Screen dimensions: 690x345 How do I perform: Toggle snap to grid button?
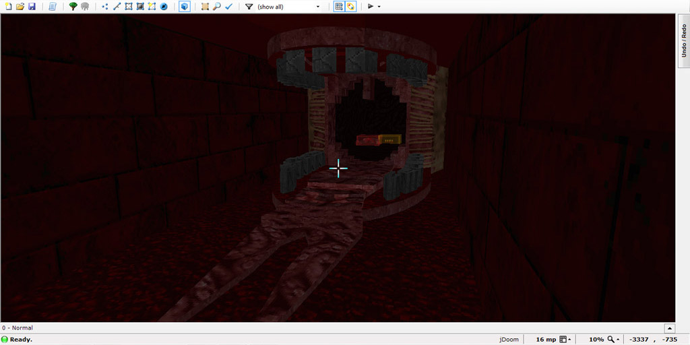(339, 7)
